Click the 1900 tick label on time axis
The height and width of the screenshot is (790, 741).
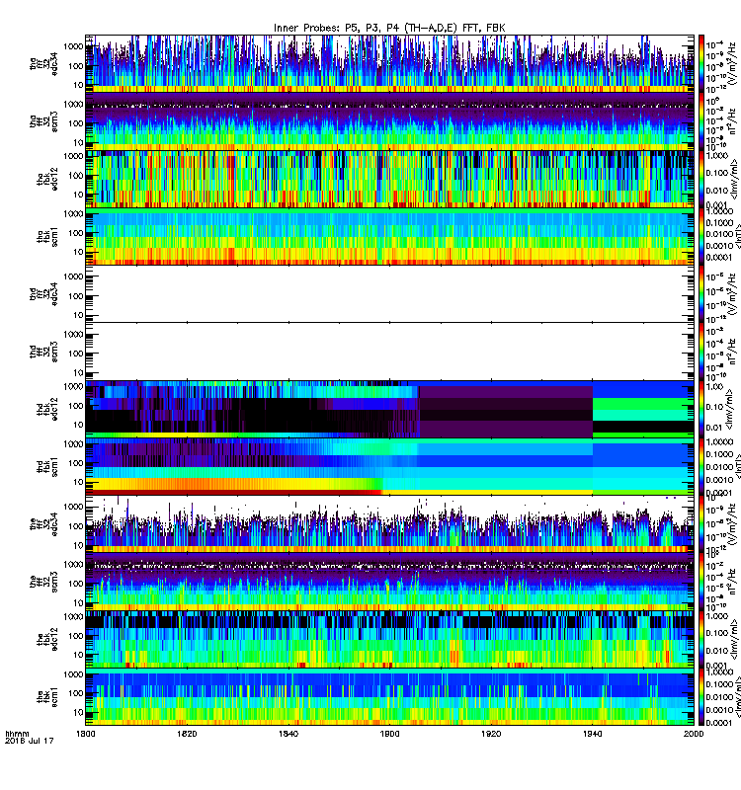click(389, 734)
